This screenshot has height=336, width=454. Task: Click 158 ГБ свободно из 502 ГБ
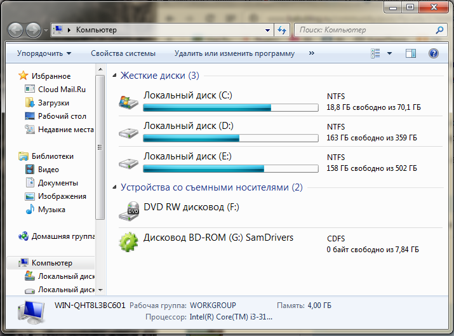click(x=371, y=168)
